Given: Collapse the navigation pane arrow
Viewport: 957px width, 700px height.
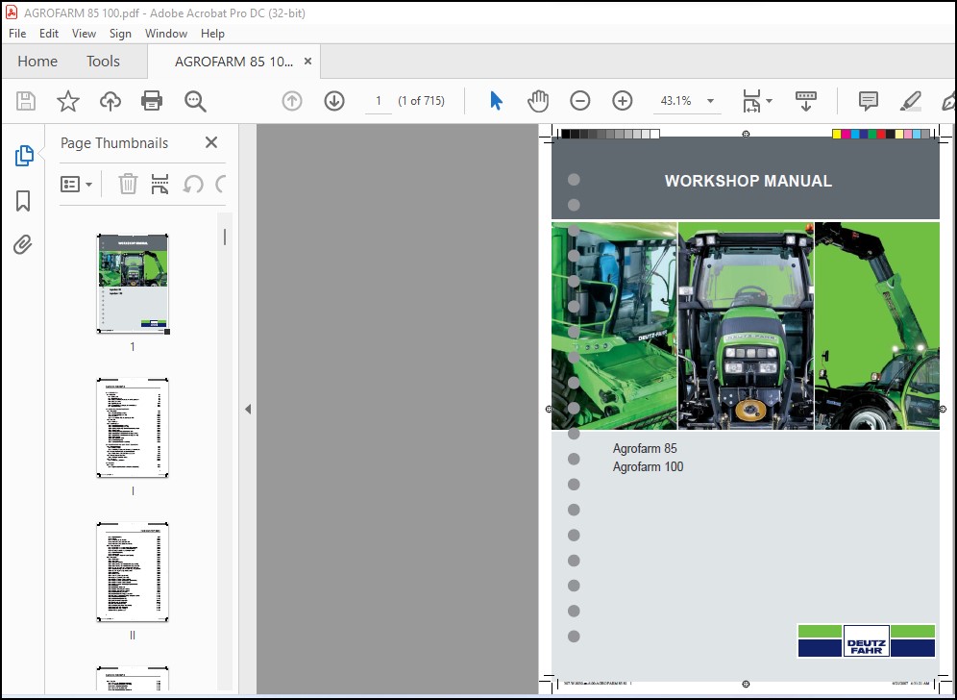Looking at the screenshot, I should tap(248, 410).
